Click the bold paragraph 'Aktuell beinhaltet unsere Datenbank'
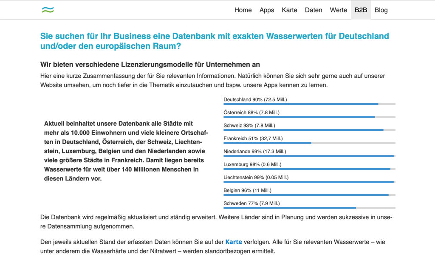This screenshot has width=435, height=265. pos(126,151)
